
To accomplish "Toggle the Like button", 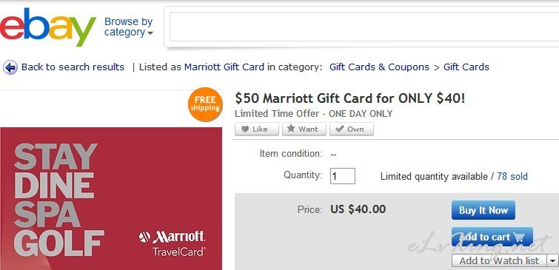I will (257, 129).
